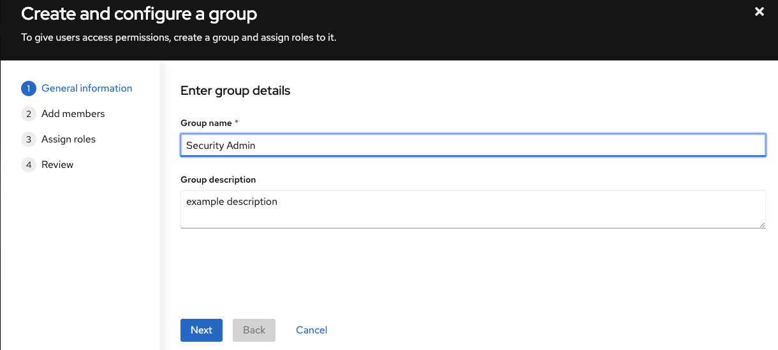This screenshot has width=778, height=350.
Task: Grab the description textarea resize handle
Action: 761,224
